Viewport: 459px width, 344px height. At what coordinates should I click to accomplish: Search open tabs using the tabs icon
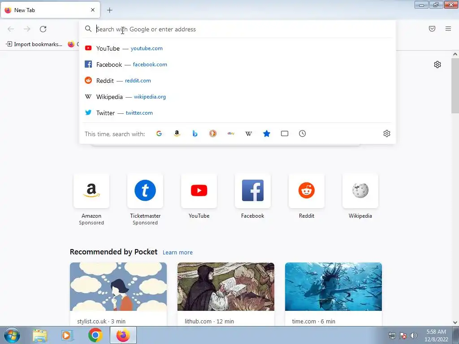coord(285,133)
